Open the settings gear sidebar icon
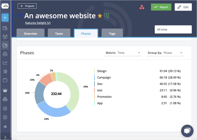 coord(5,109)
